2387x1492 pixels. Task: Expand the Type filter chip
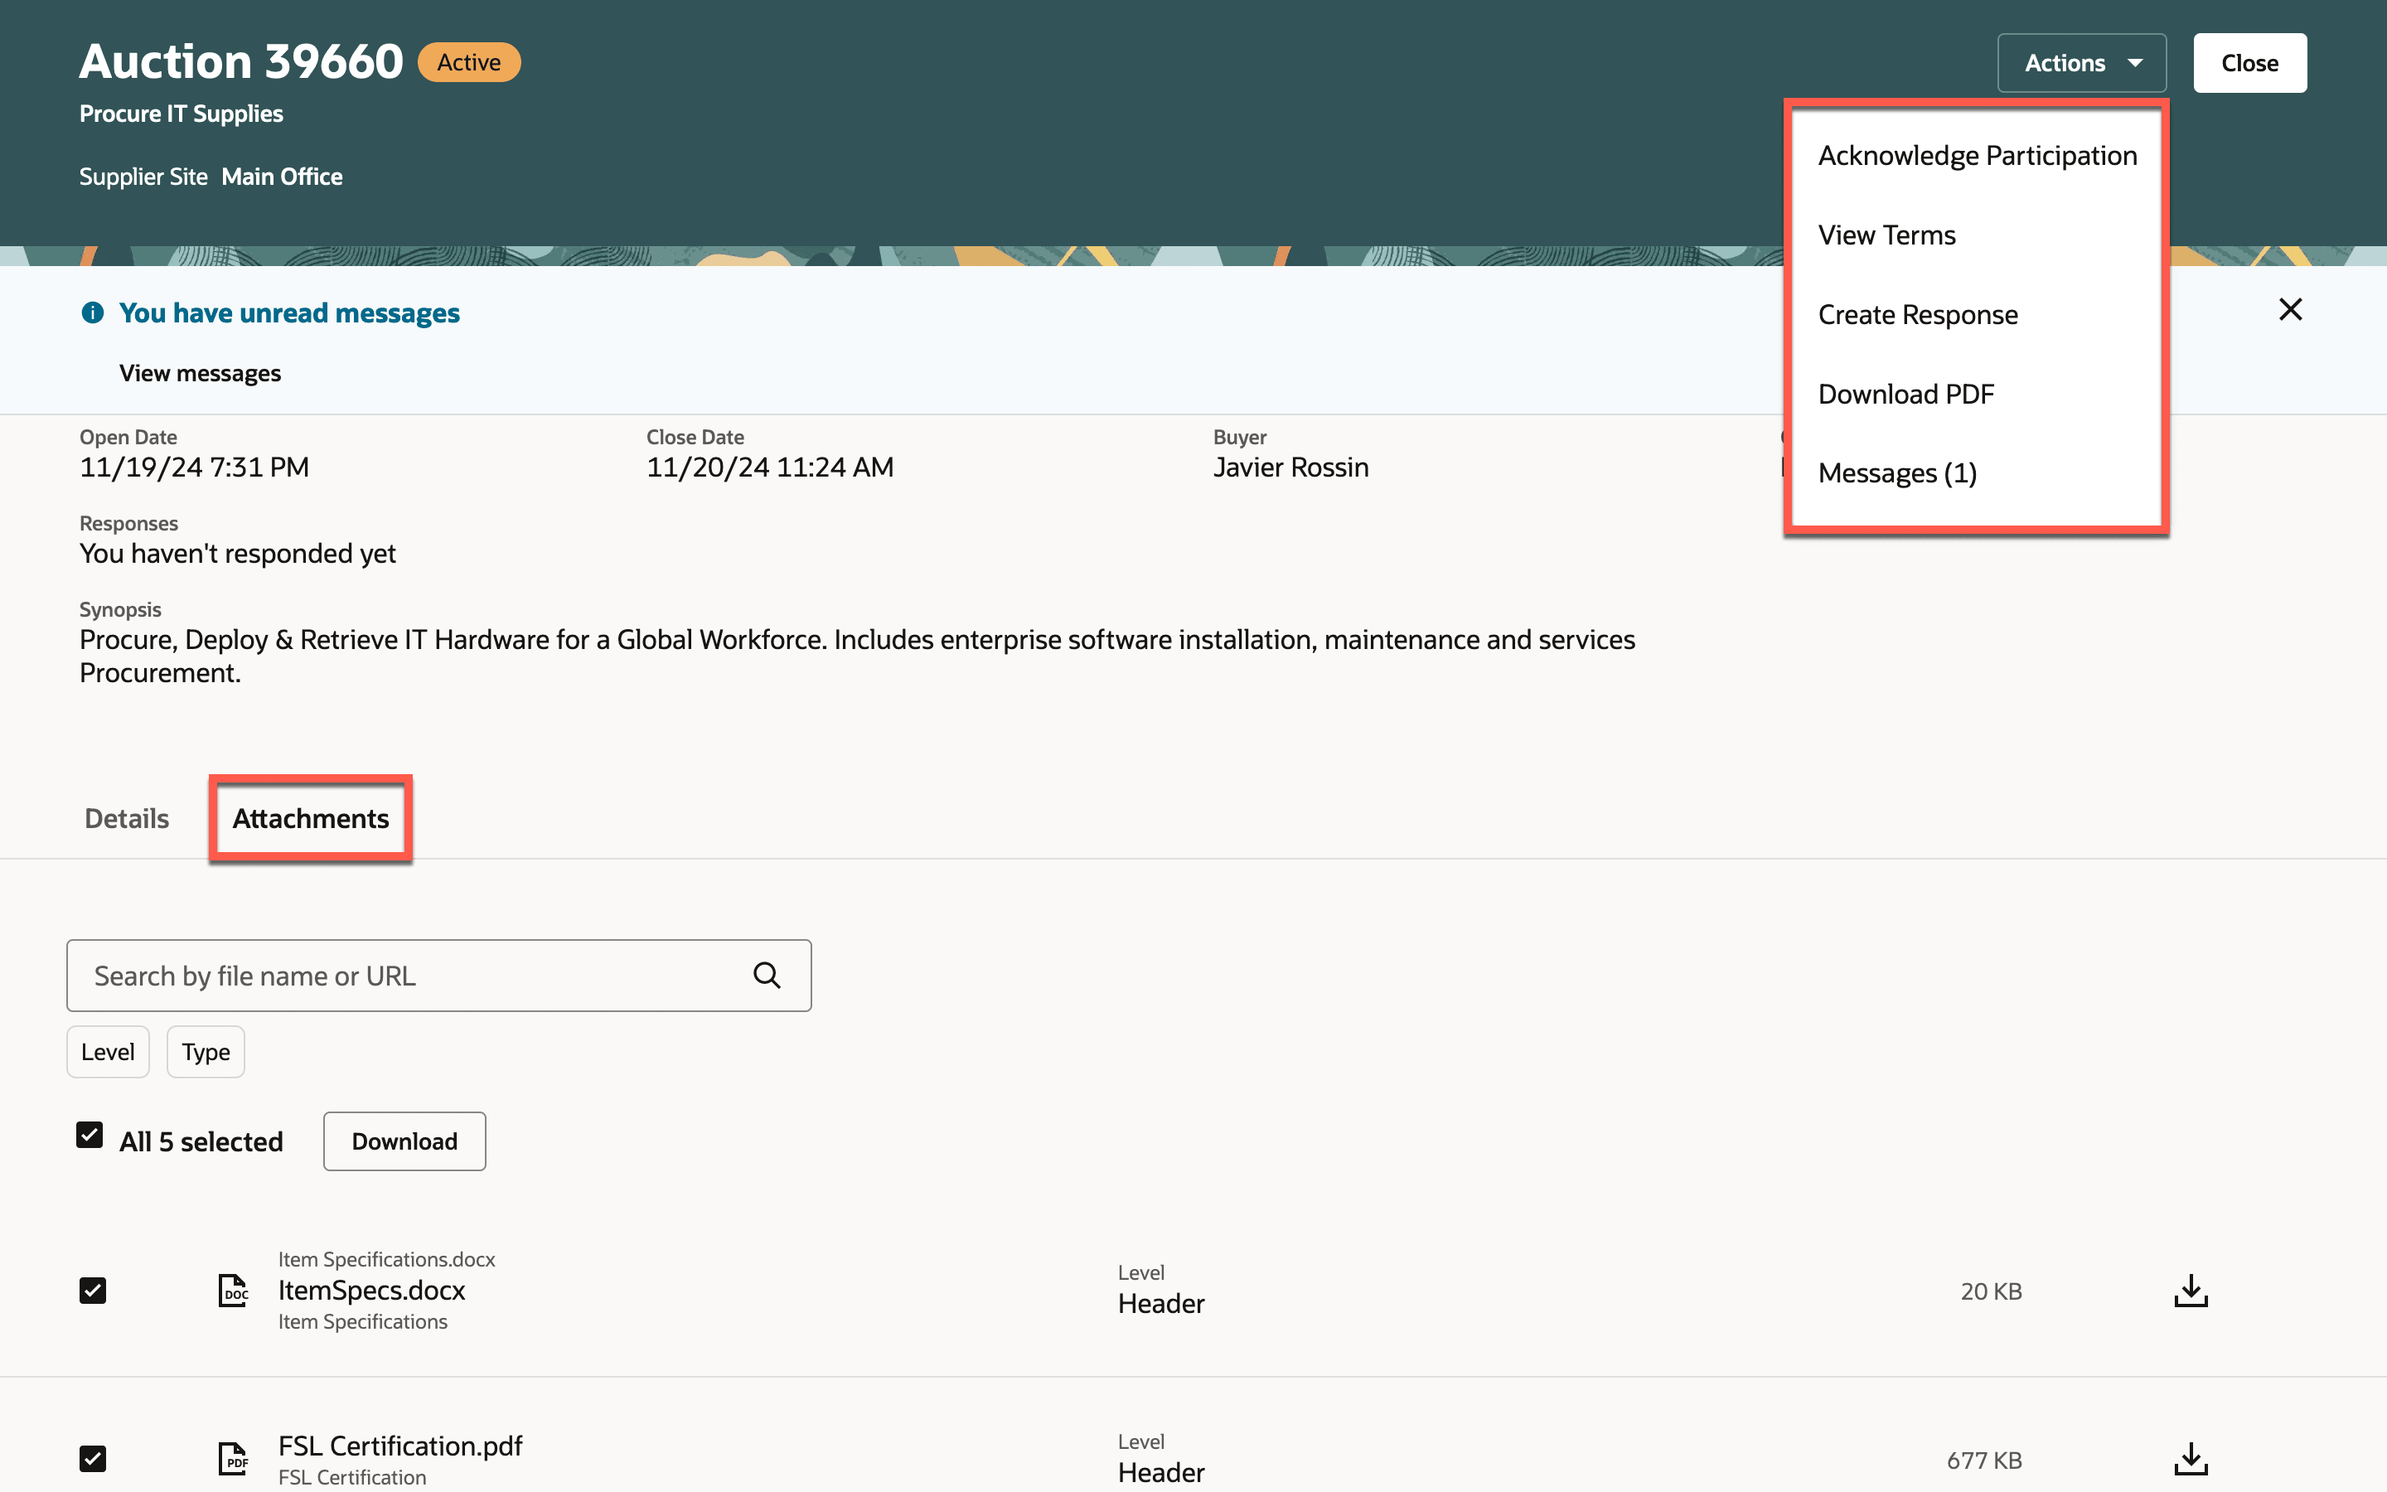[206, 1052]
